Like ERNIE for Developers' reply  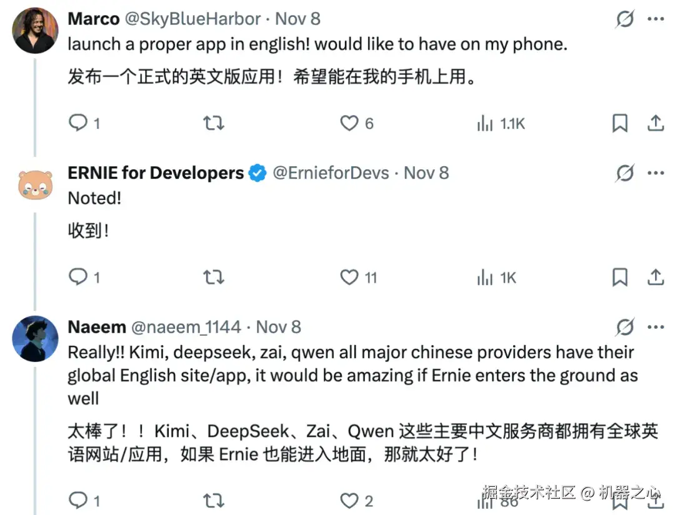pos(348,277)
